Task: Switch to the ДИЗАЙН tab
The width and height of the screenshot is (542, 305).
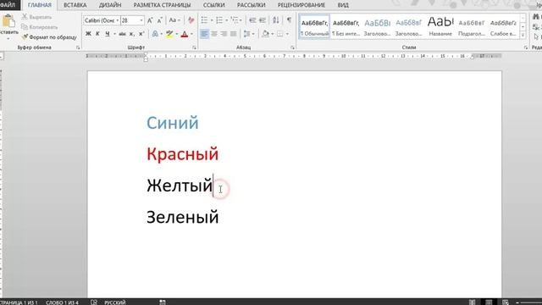Action: pos(110,5)
